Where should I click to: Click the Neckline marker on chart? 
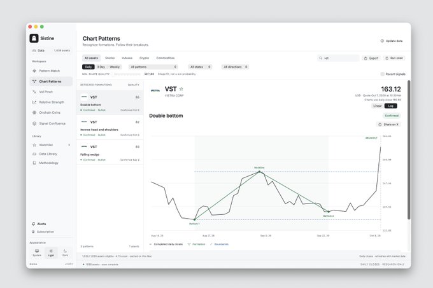(259, 172)
